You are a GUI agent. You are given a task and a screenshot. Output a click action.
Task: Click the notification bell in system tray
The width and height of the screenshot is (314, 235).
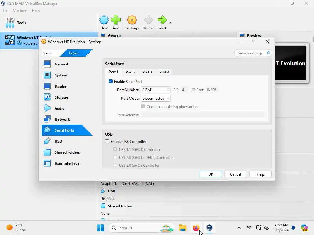click(x=293, y=228)
